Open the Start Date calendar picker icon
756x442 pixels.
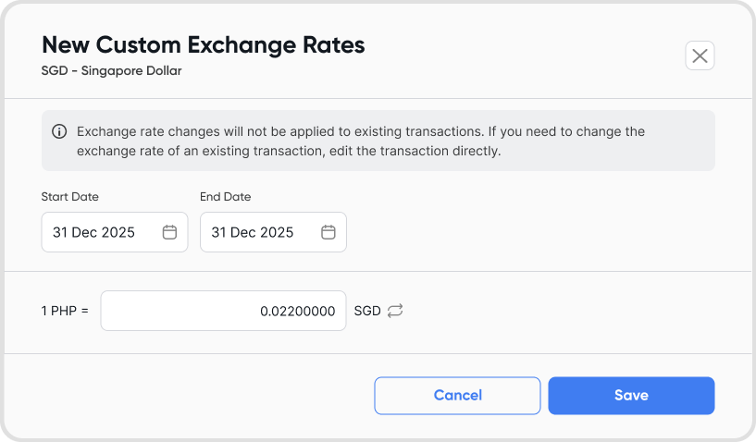pos(169,232)
